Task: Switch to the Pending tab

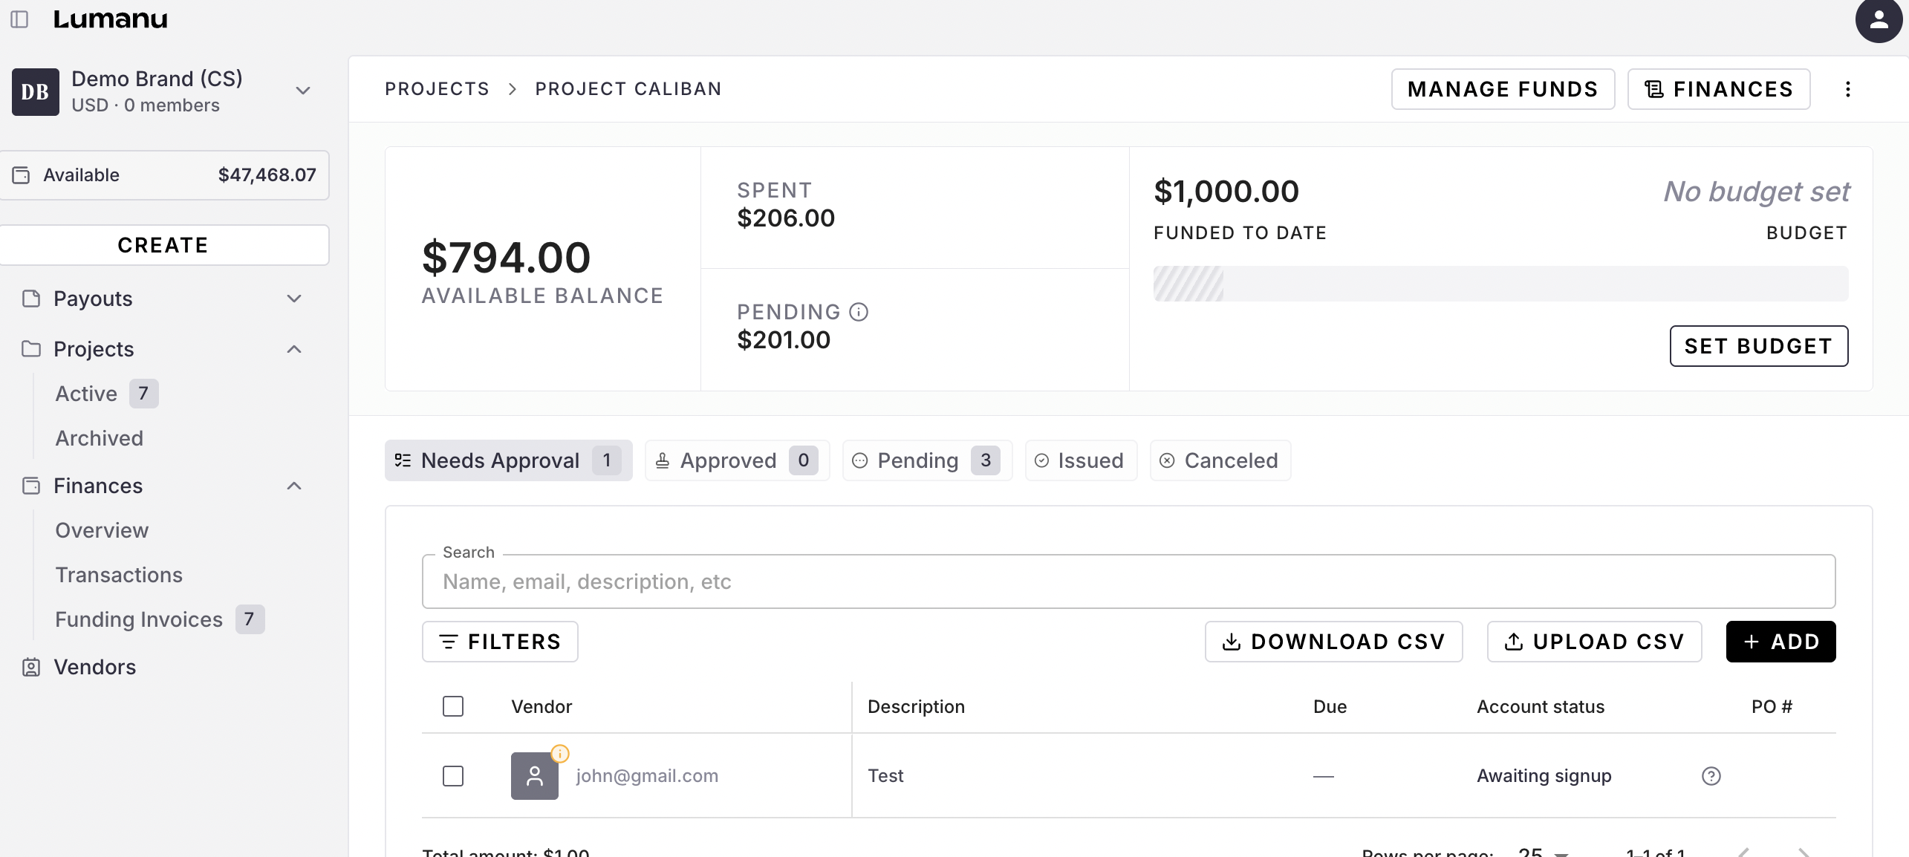Action: point(926,460)
